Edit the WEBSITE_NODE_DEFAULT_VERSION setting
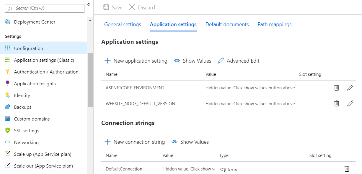The width and height of the screenshot is (362, 174). pos(350,103)
